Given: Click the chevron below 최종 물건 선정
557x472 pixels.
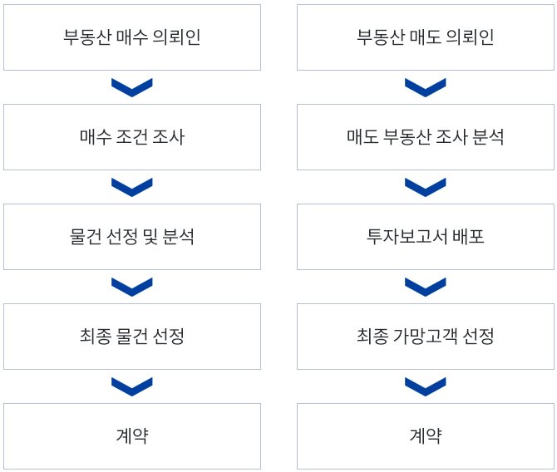Looking at the screenshot, I should (x=132, y=386).
